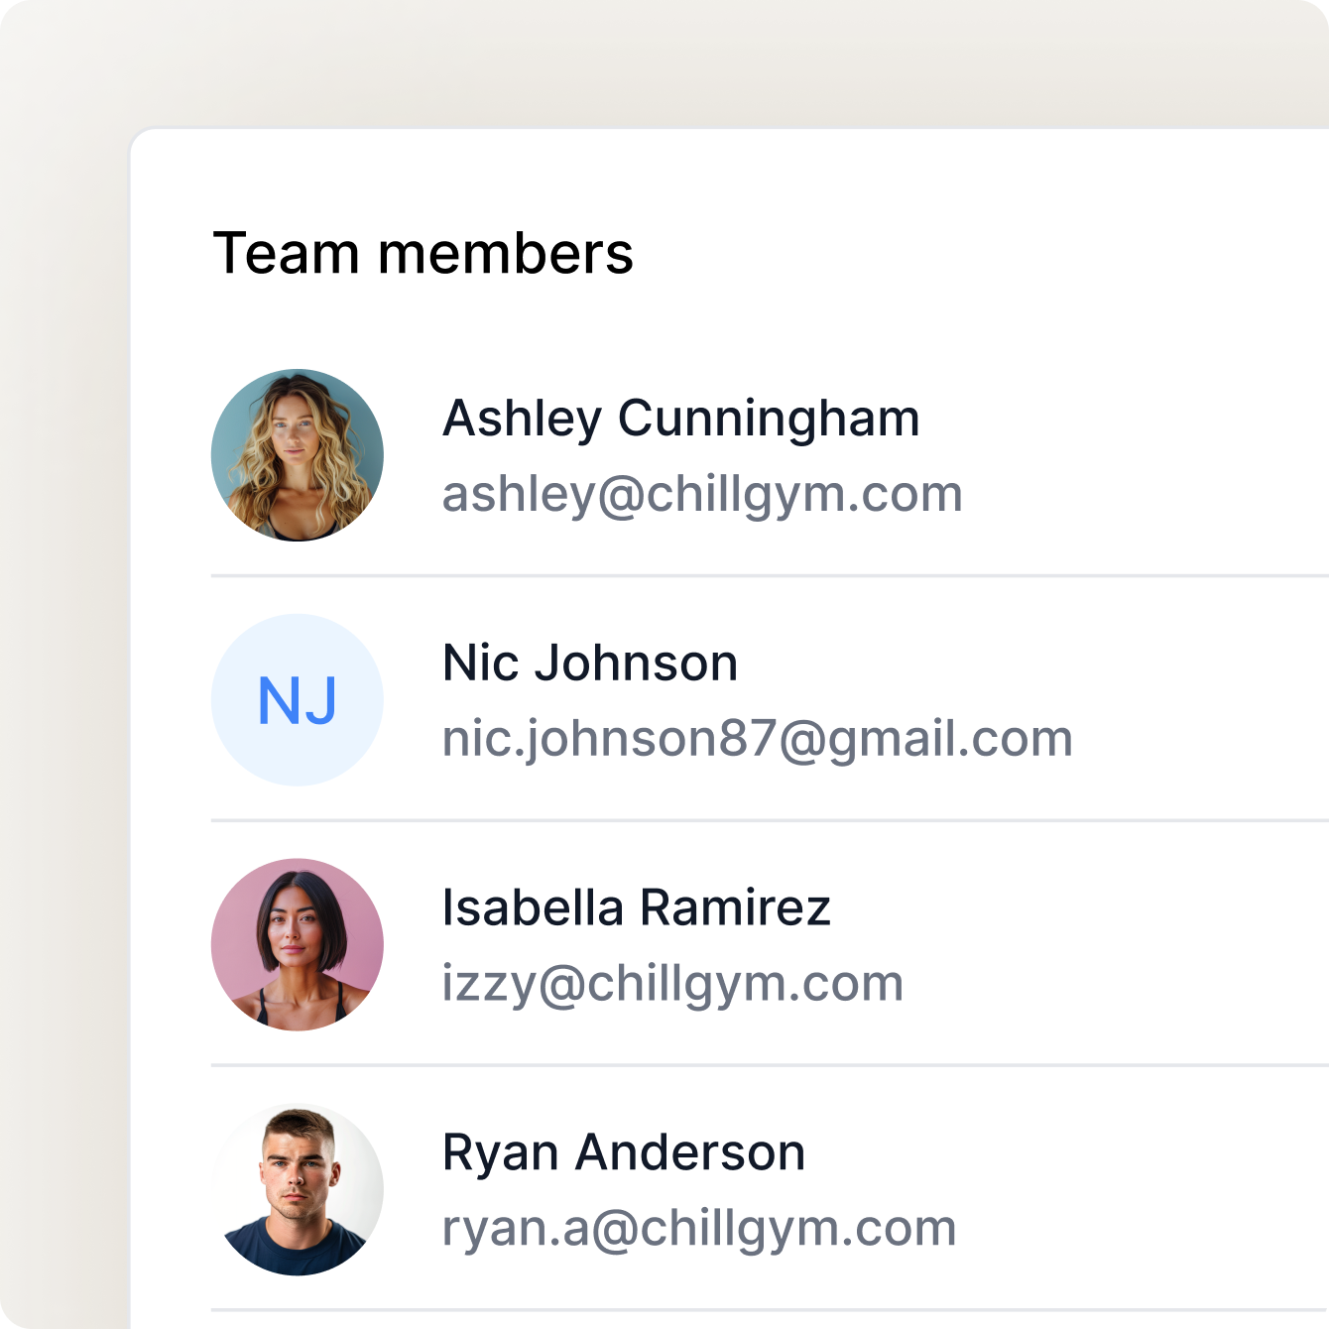Open Ashley Cunningham's name link

(680, 419)
